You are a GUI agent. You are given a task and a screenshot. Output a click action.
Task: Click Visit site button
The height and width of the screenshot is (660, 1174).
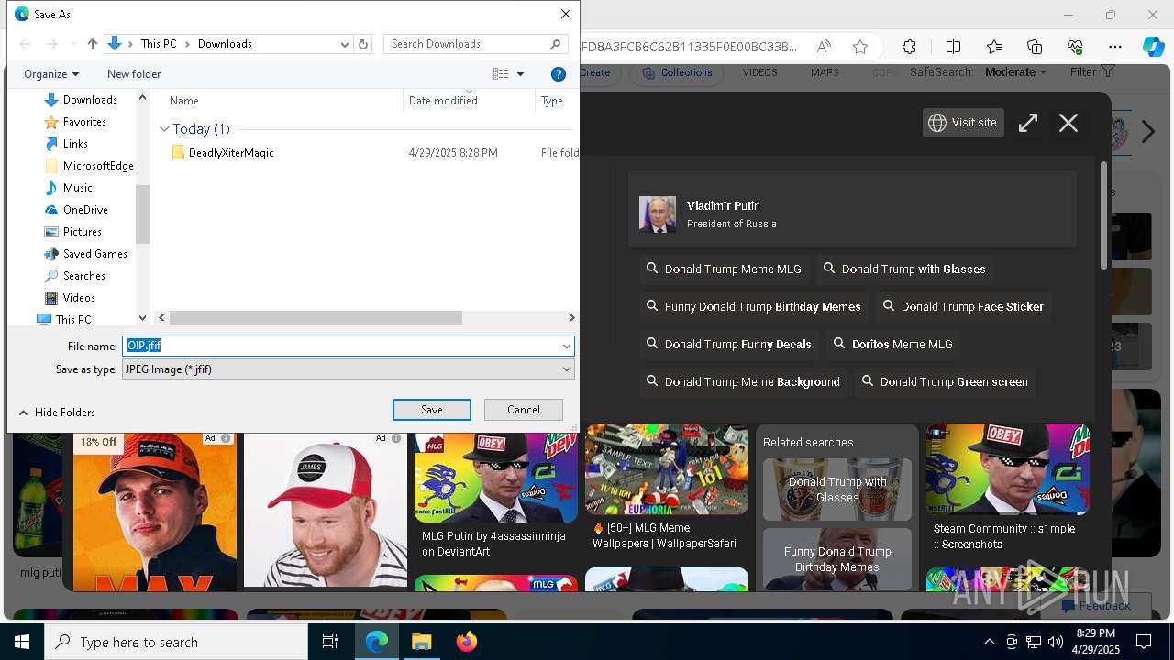click(963, 123)
